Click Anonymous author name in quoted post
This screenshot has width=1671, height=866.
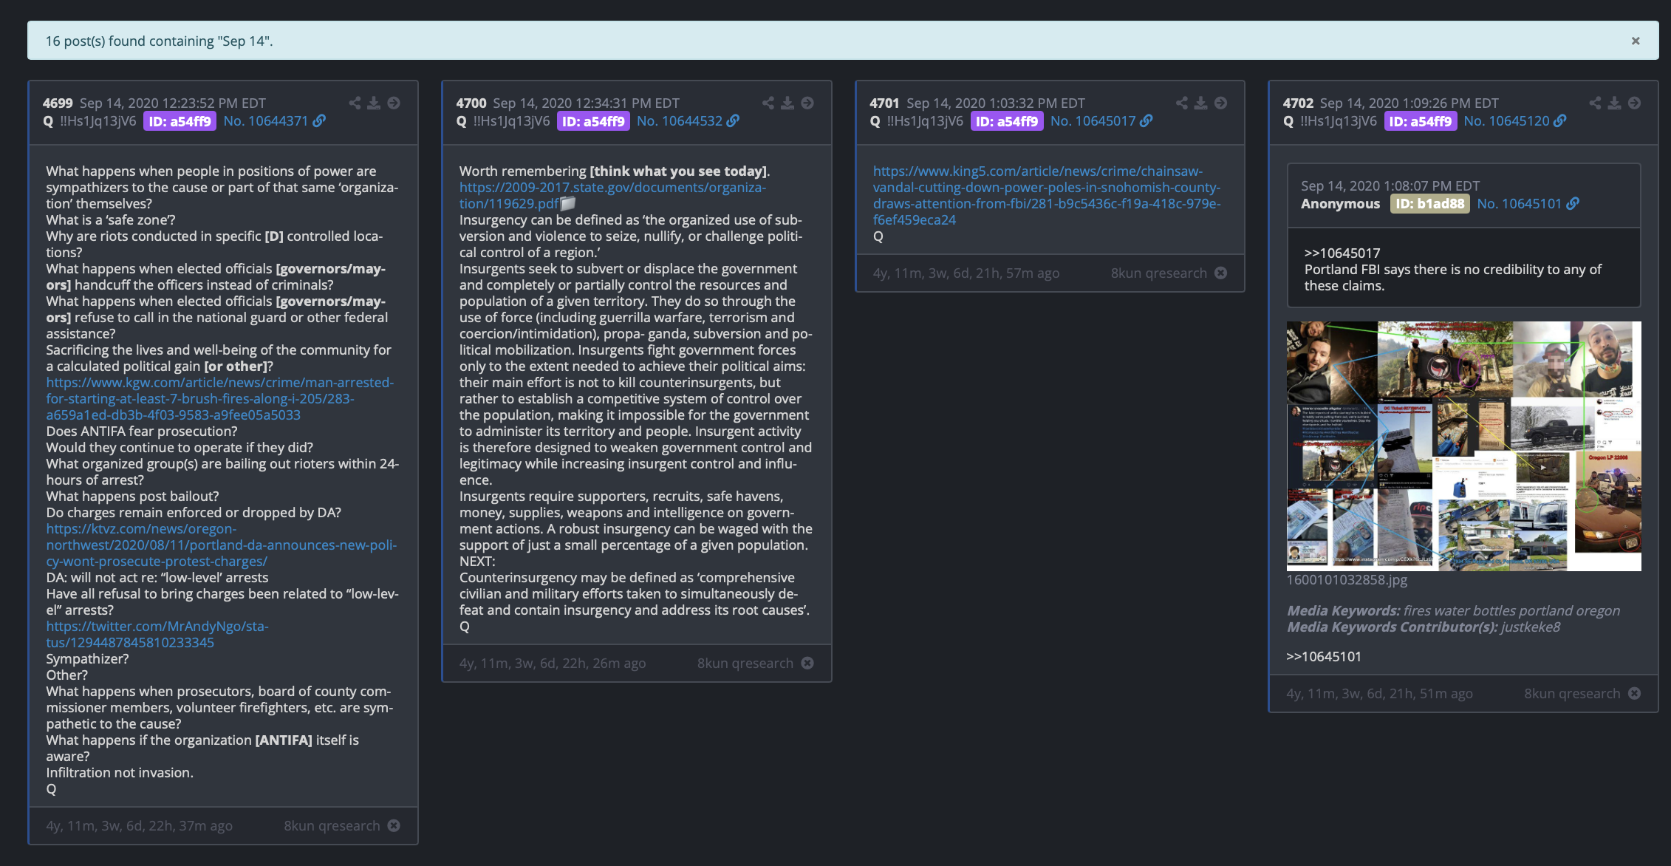(x=1340, y=204)
